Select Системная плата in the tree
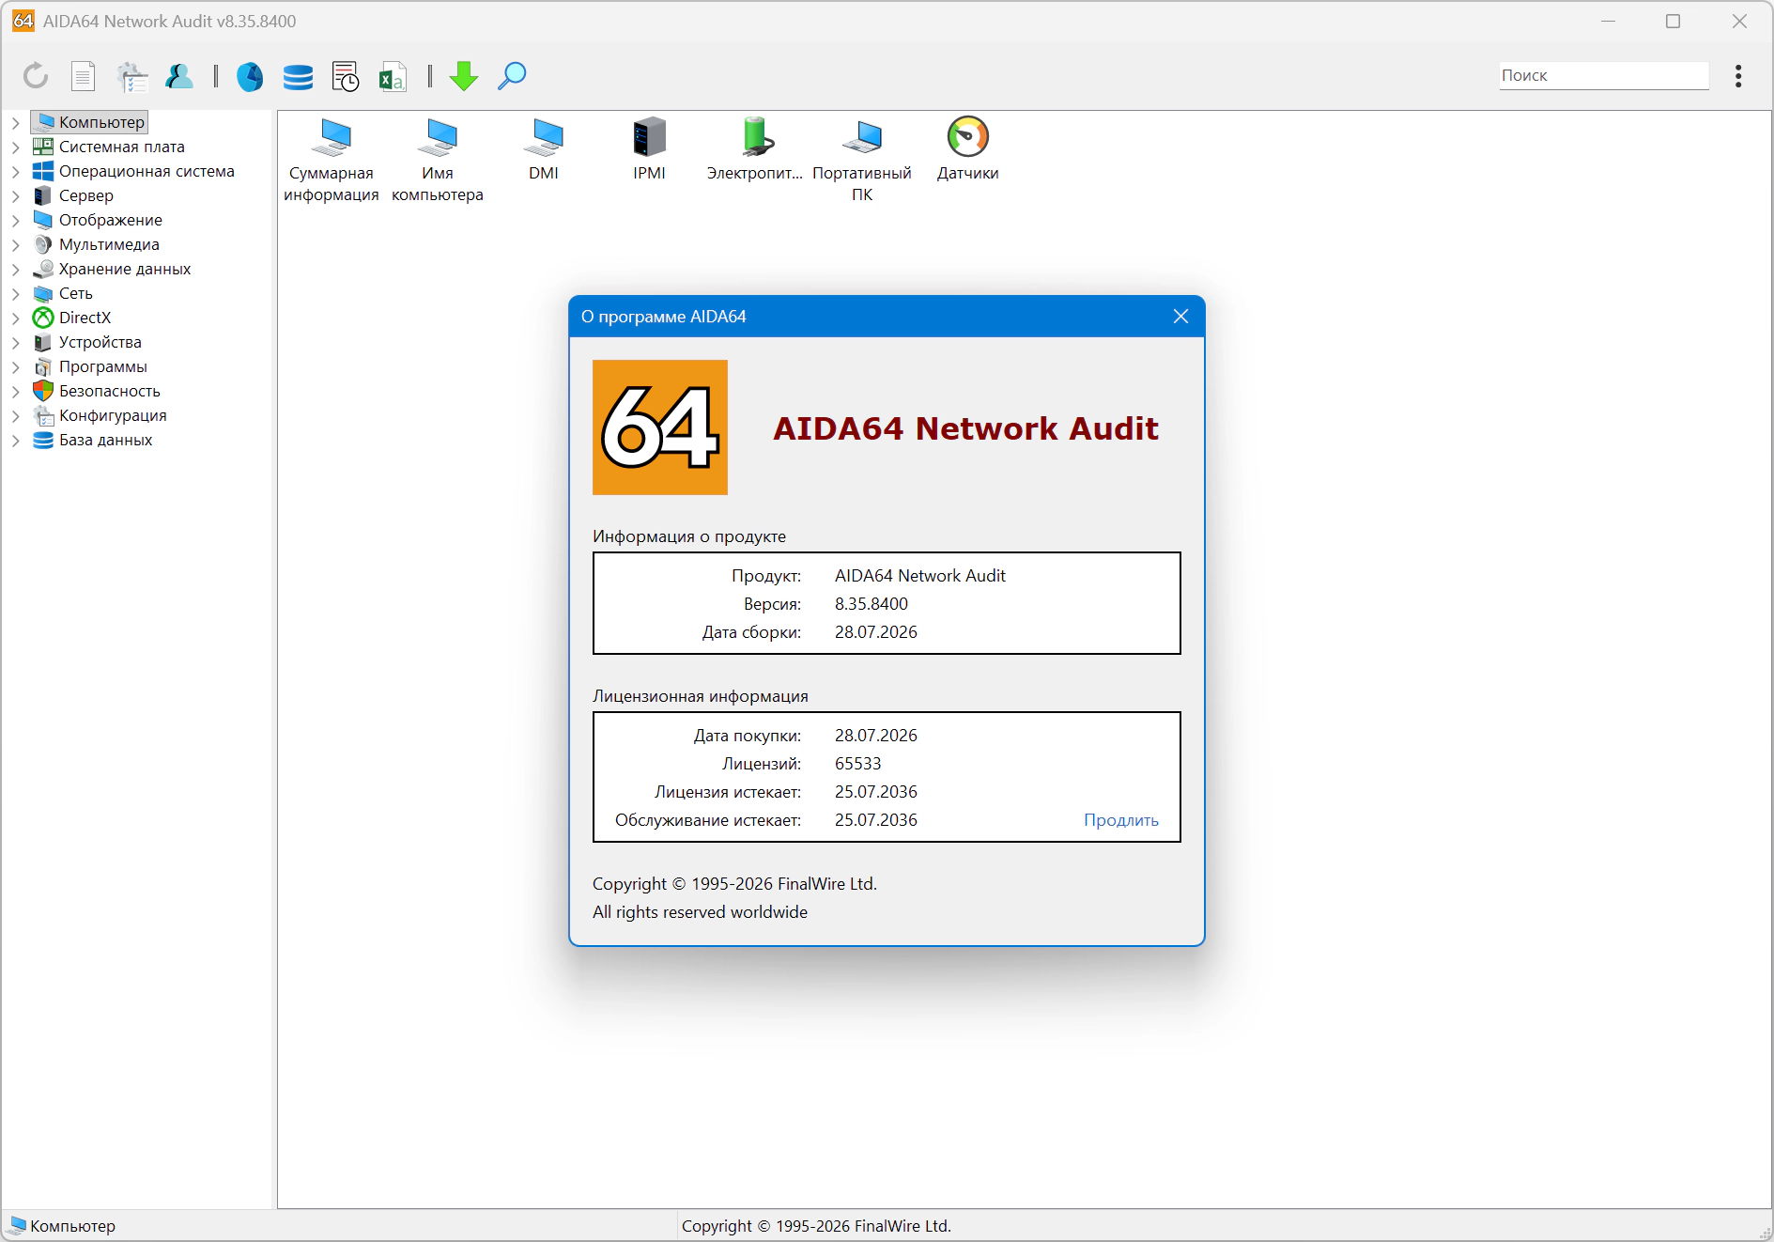The height and width of the screenshot is (1242, 1774). [x=122, y=147]
